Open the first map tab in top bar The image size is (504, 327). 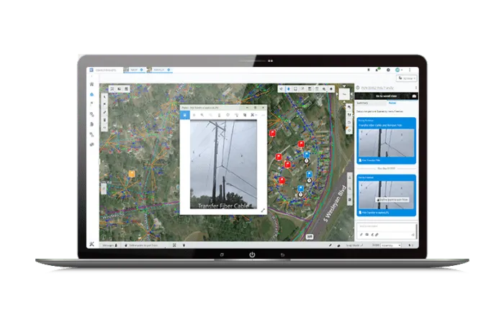click(134, 70)
